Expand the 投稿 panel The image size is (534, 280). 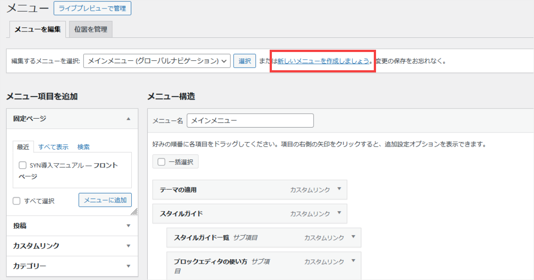coord(129,226)
